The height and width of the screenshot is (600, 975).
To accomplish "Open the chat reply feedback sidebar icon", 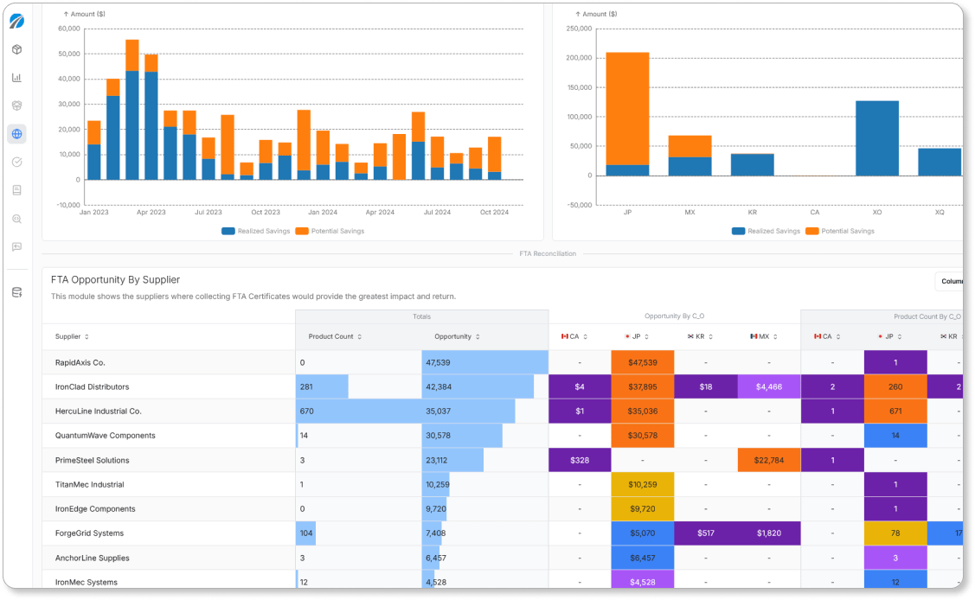I will coord(16,246).
